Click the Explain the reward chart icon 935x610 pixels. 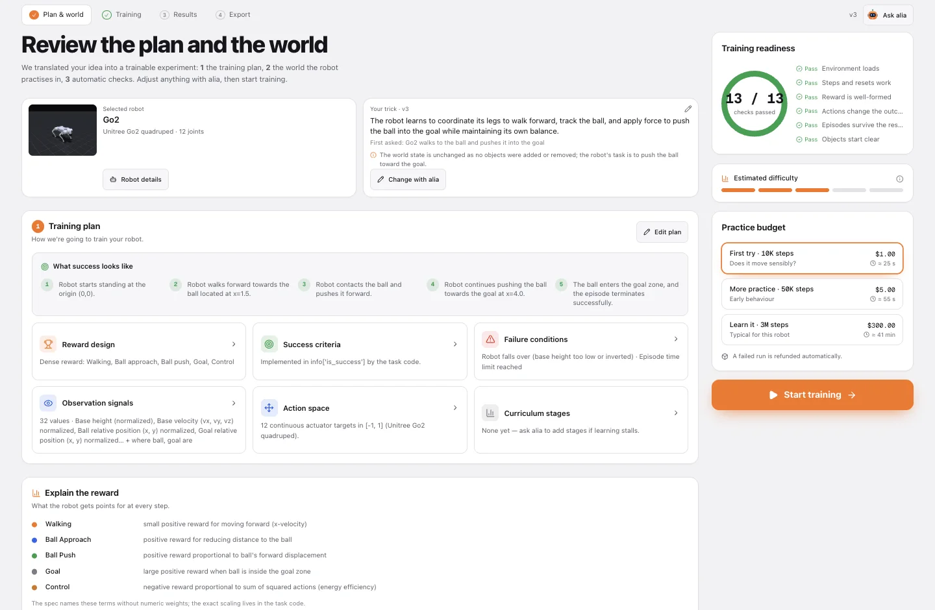tap(36, 493)
